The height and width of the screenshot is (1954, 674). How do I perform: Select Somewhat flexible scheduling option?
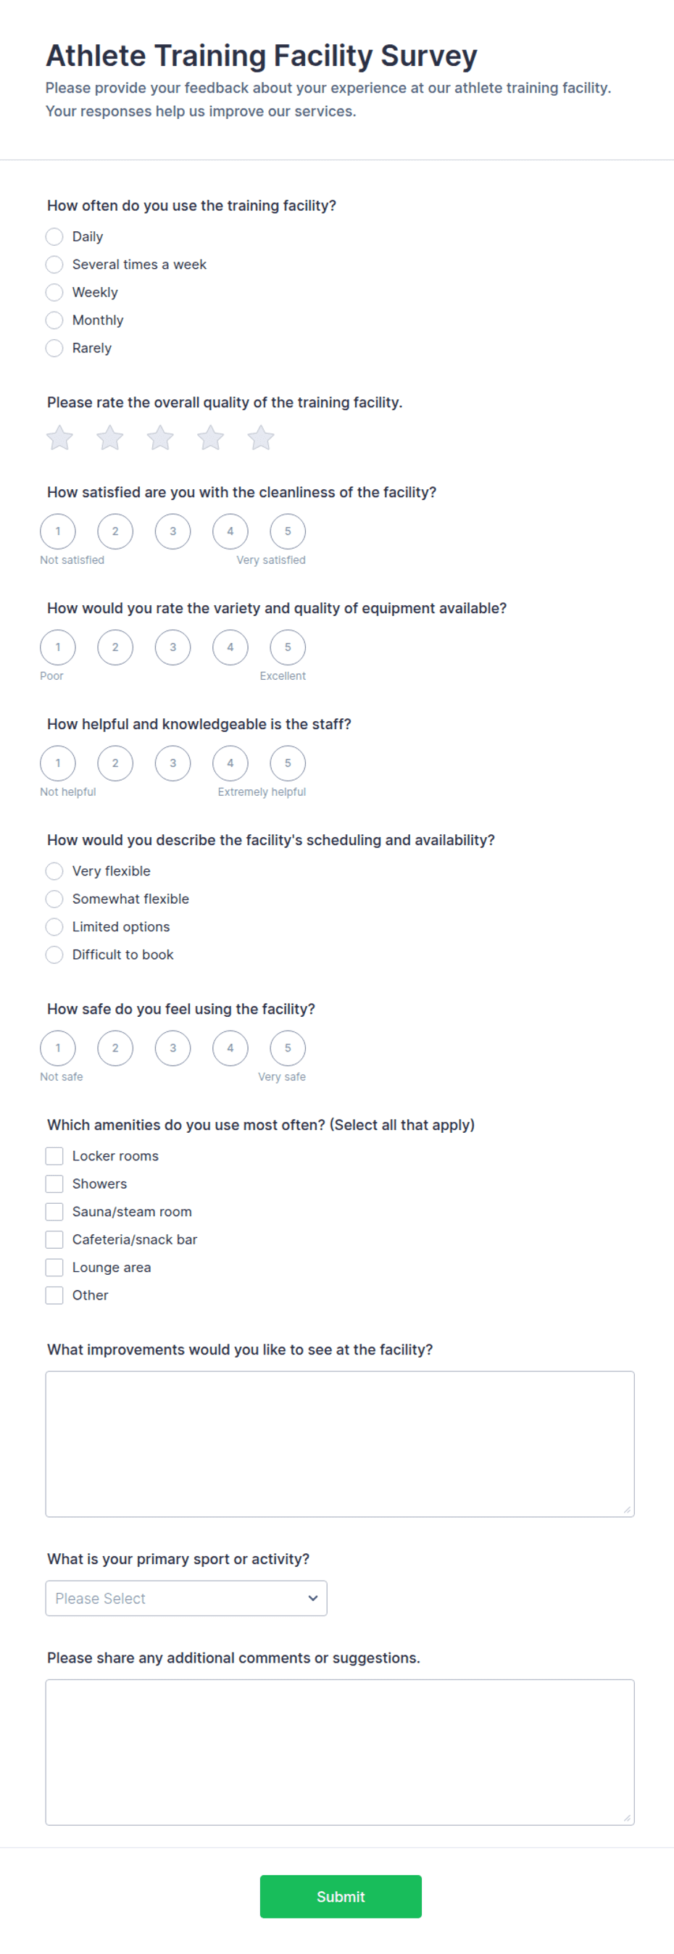(x=54, y=899)
